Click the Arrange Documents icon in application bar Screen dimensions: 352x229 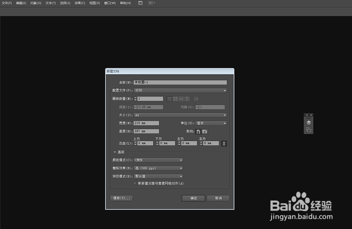point(151,3)
